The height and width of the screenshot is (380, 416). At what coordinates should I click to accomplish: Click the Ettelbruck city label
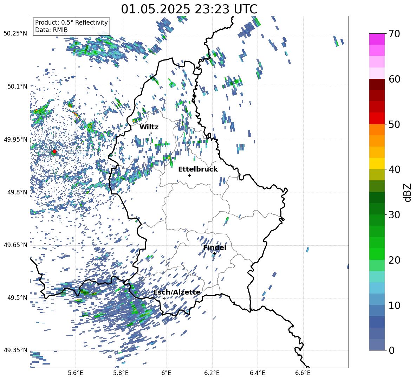(x=198, y=169)
